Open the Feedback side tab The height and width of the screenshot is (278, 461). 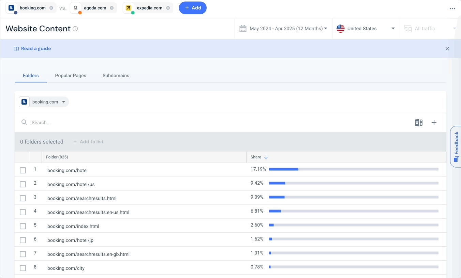(x=456, y=146)
